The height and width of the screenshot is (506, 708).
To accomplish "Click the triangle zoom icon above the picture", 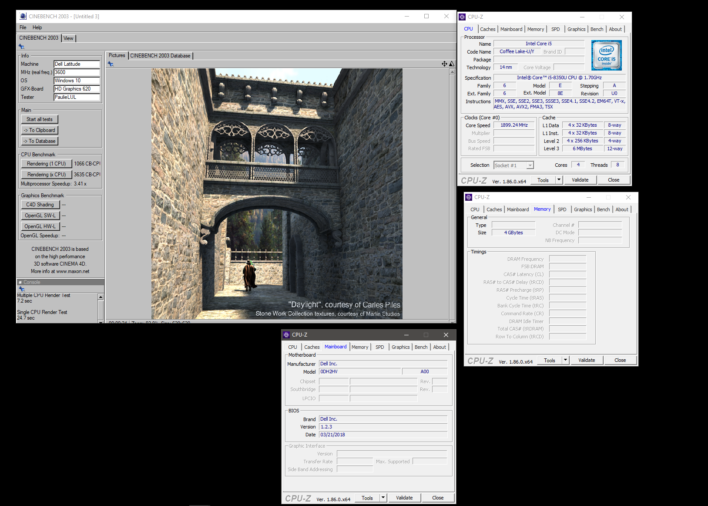I will 452,64.
